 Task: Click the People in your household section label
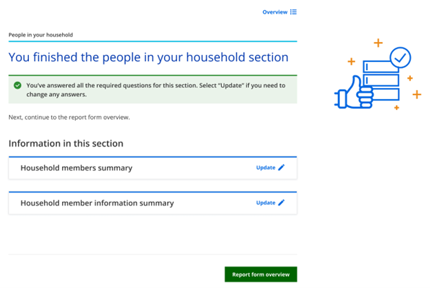pyautogui.click(x=41, y=34)
